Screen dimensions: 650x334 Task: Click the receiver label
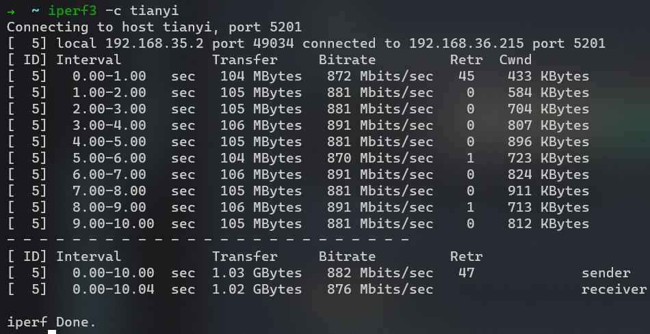pos(614,290)
